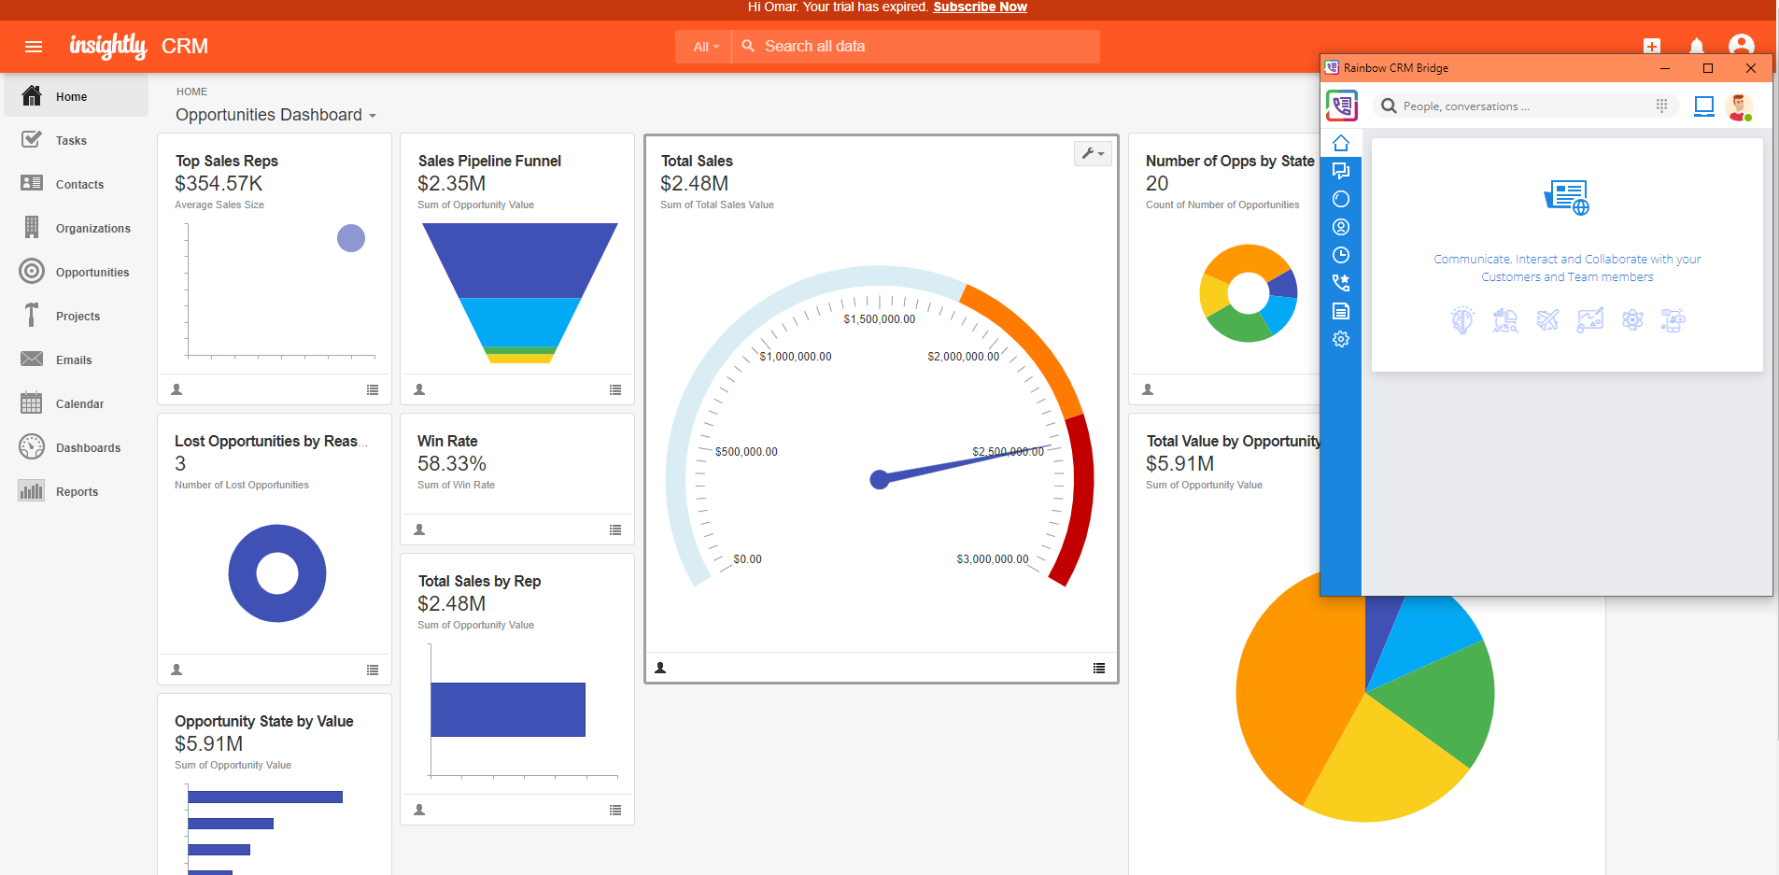Open Rainbow settings gear icon
Viewport: 1779px width, 875px height.
[1341, 339]
